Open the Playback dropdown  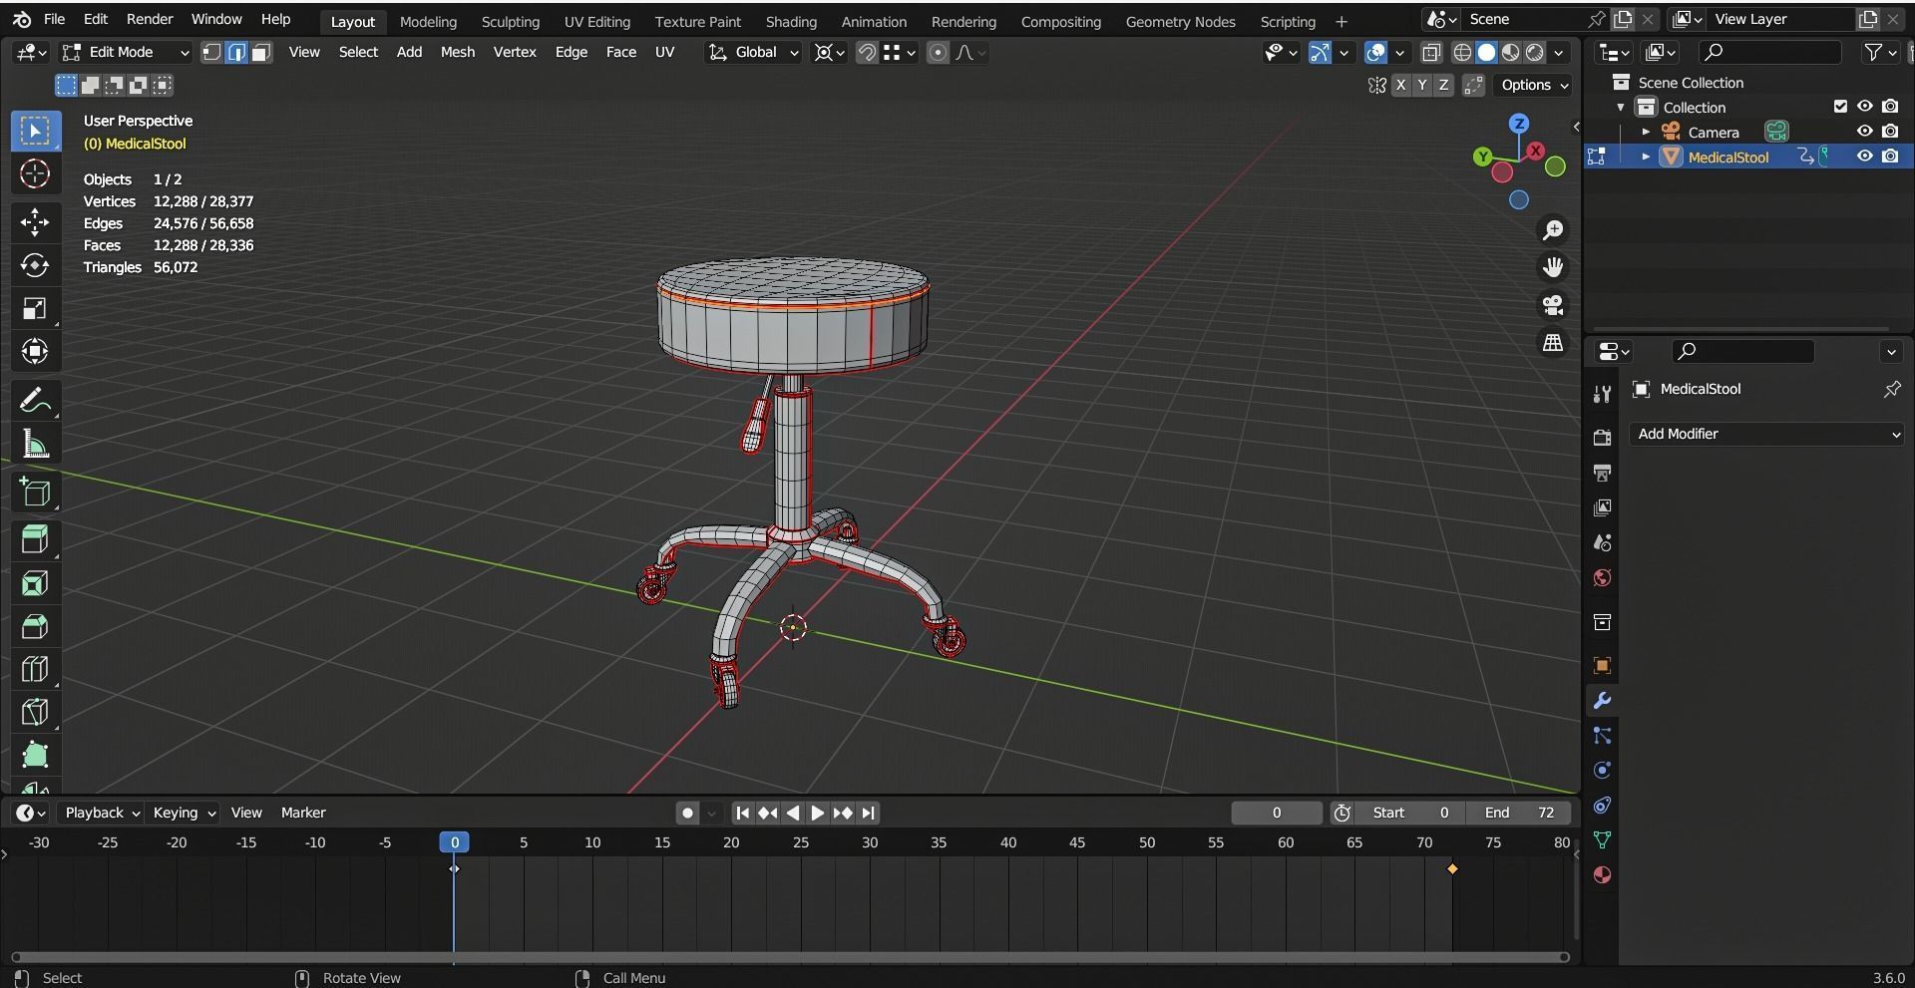pos(101,813)
